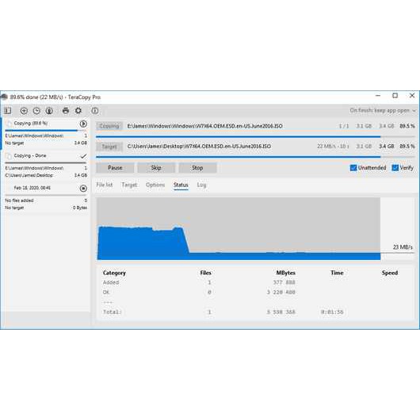Click the Target label button
The width and height of the screenshot is (420, 420).
point(109,147)
